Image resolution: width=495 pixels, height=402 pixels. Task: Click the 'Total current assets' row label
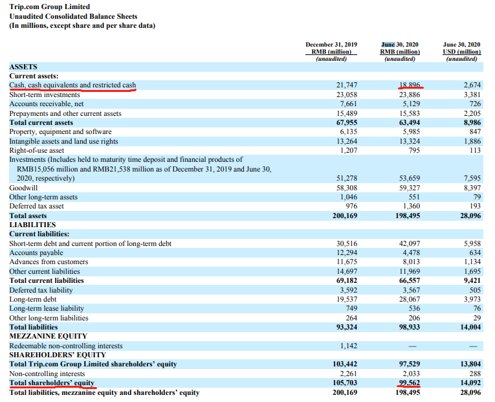tap(41, 122)
